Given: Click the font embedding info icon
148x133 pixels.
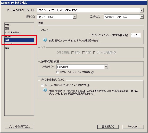Looking at the screenshot, I should (45, 40).
